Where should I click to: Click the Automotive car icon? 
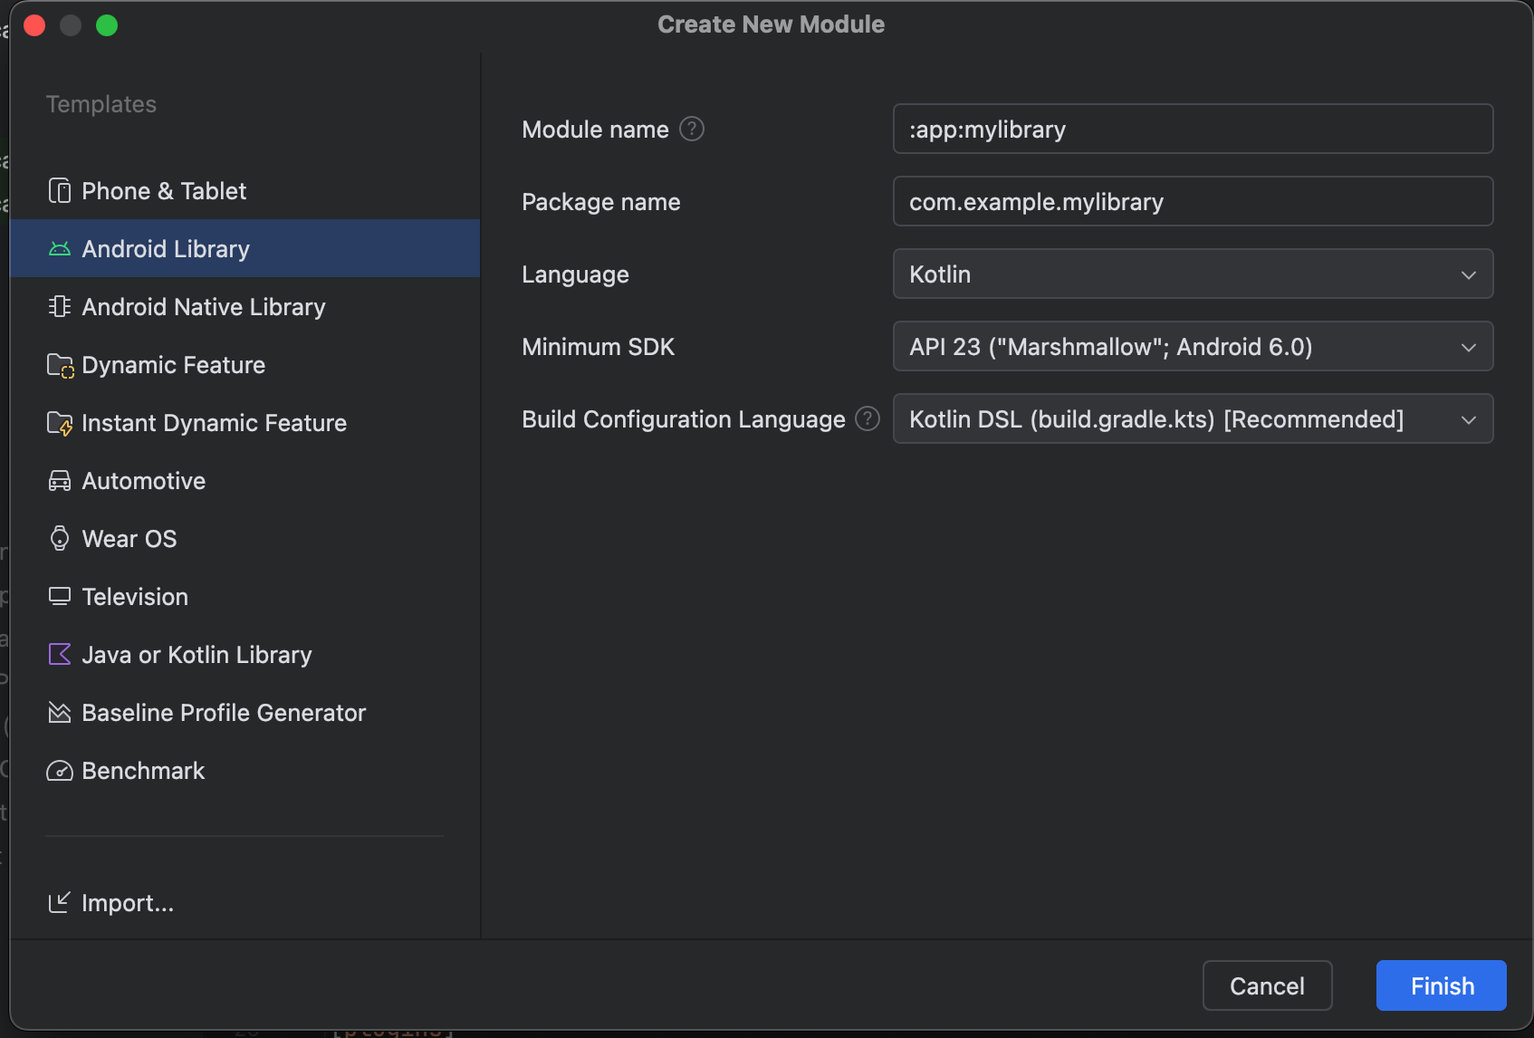(x=59, y=480)
